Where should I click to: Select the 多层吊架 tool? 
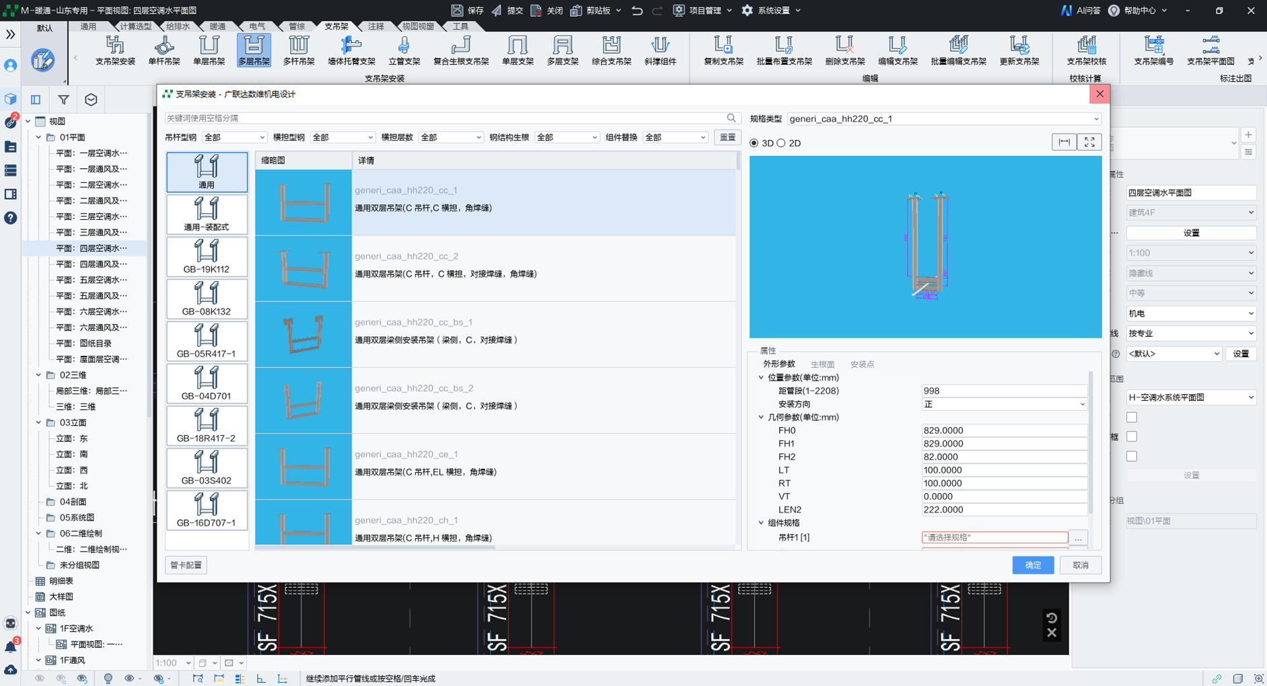254,50
